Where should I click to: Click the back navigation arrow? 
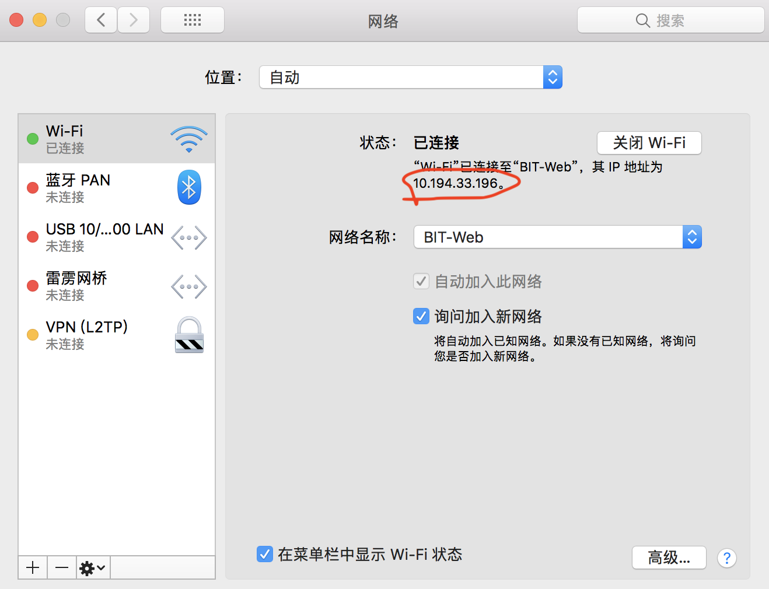tap(100, 19)
